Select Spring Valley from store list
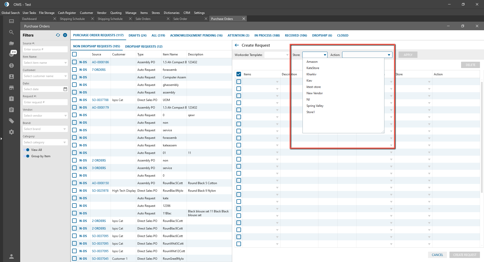The image size is (484, 262). click(x=315, y=106)
